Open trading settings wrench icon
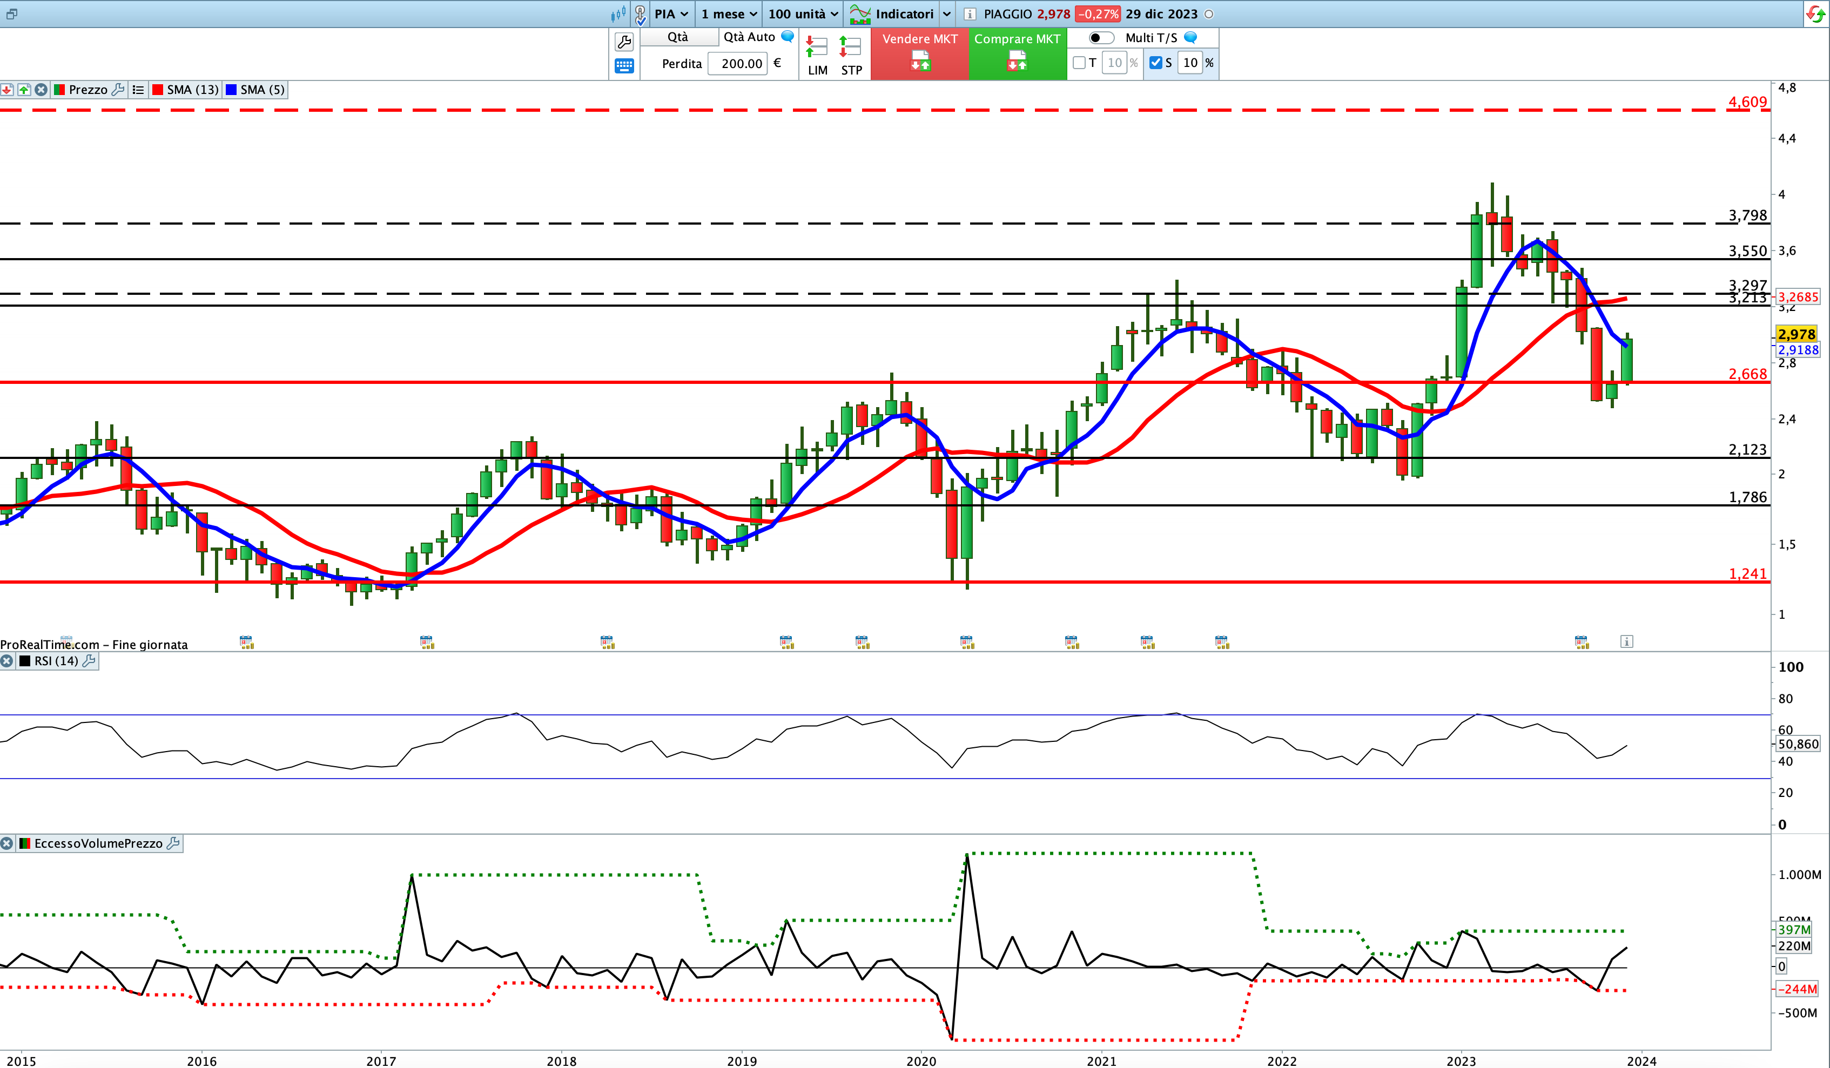 tap(624, 42)
